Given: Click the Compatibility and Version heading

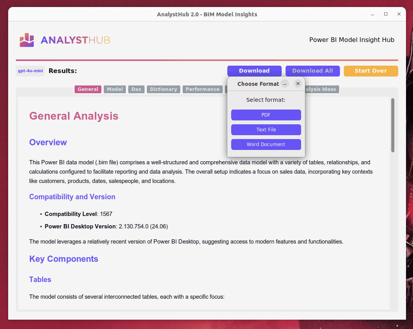Looking at the screenshot, I should (72, 197).
